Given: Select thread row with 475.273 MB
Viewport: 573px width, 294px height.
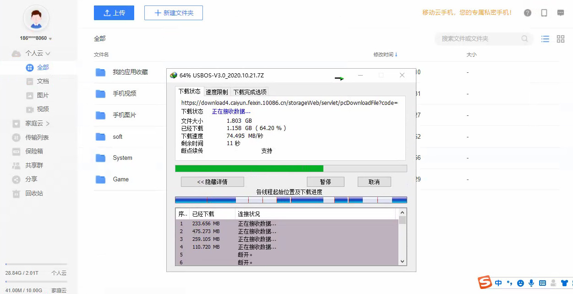Looking at the screenshot, I should (x=287, y=232).
